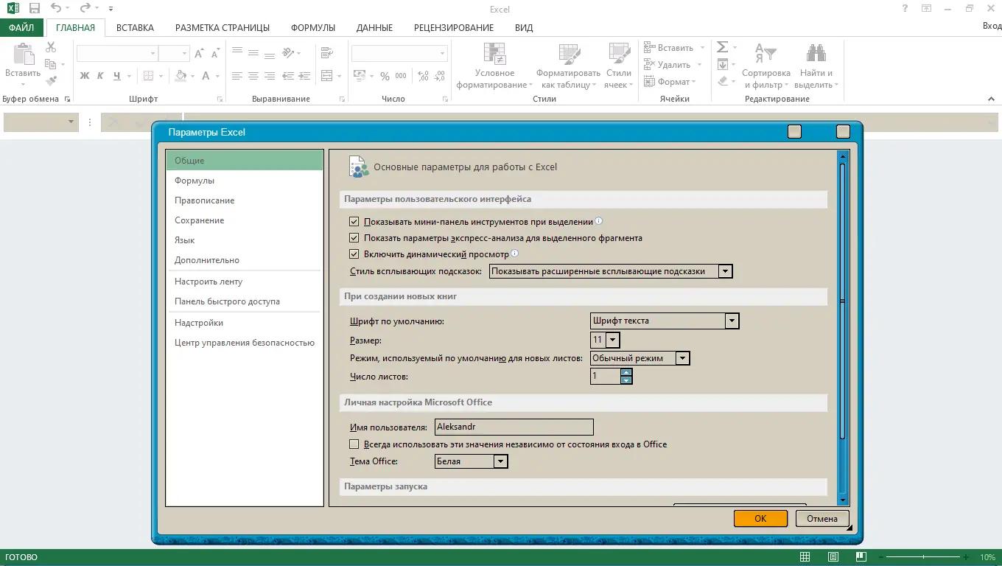This screenshot has width=1002, height=566.
Task: Click the OK button
Action: click(760, 518)
